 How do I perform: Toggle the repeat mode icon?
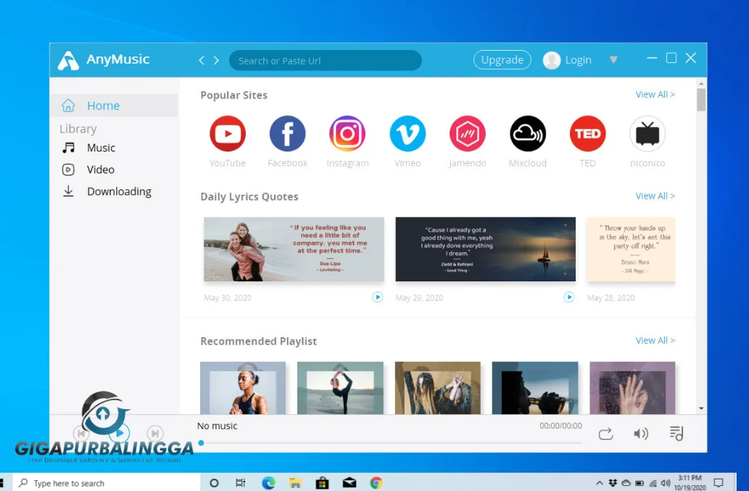click(x=605, y=434)
